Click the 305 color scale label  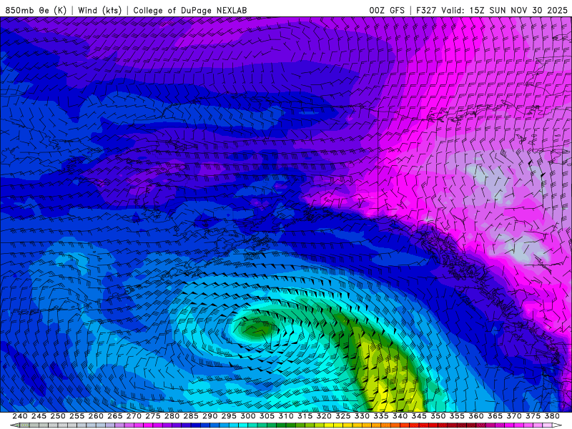(267, 416)
